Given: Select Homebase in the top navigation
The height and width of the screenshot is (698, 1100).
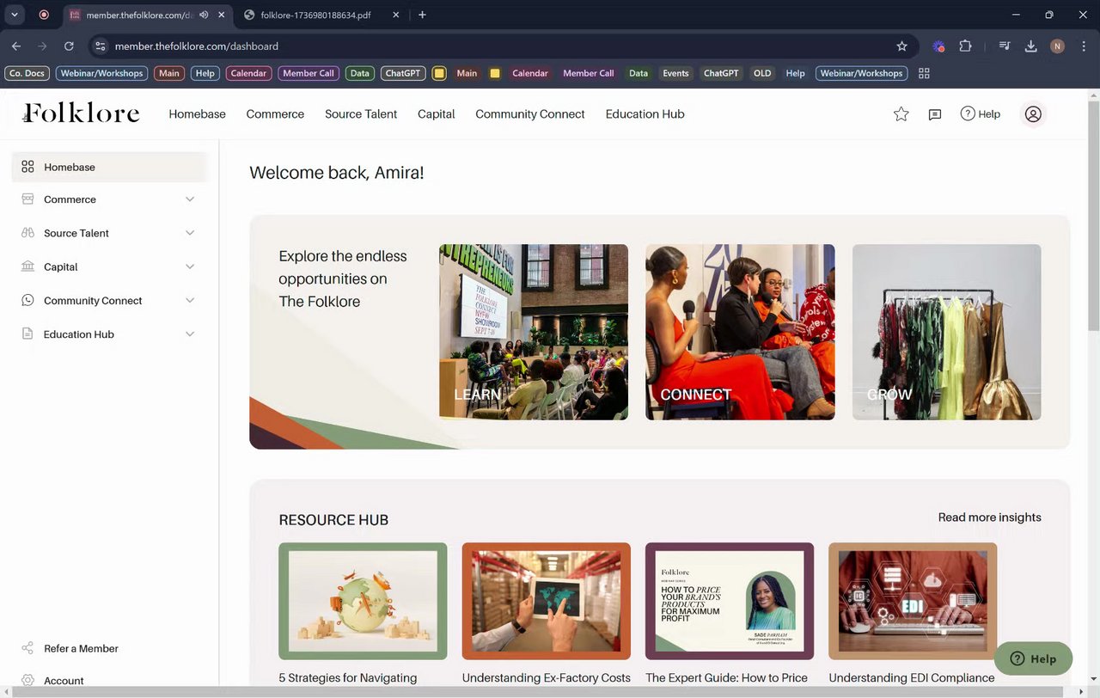Looking at the screenshot, I should coord(197,113).
